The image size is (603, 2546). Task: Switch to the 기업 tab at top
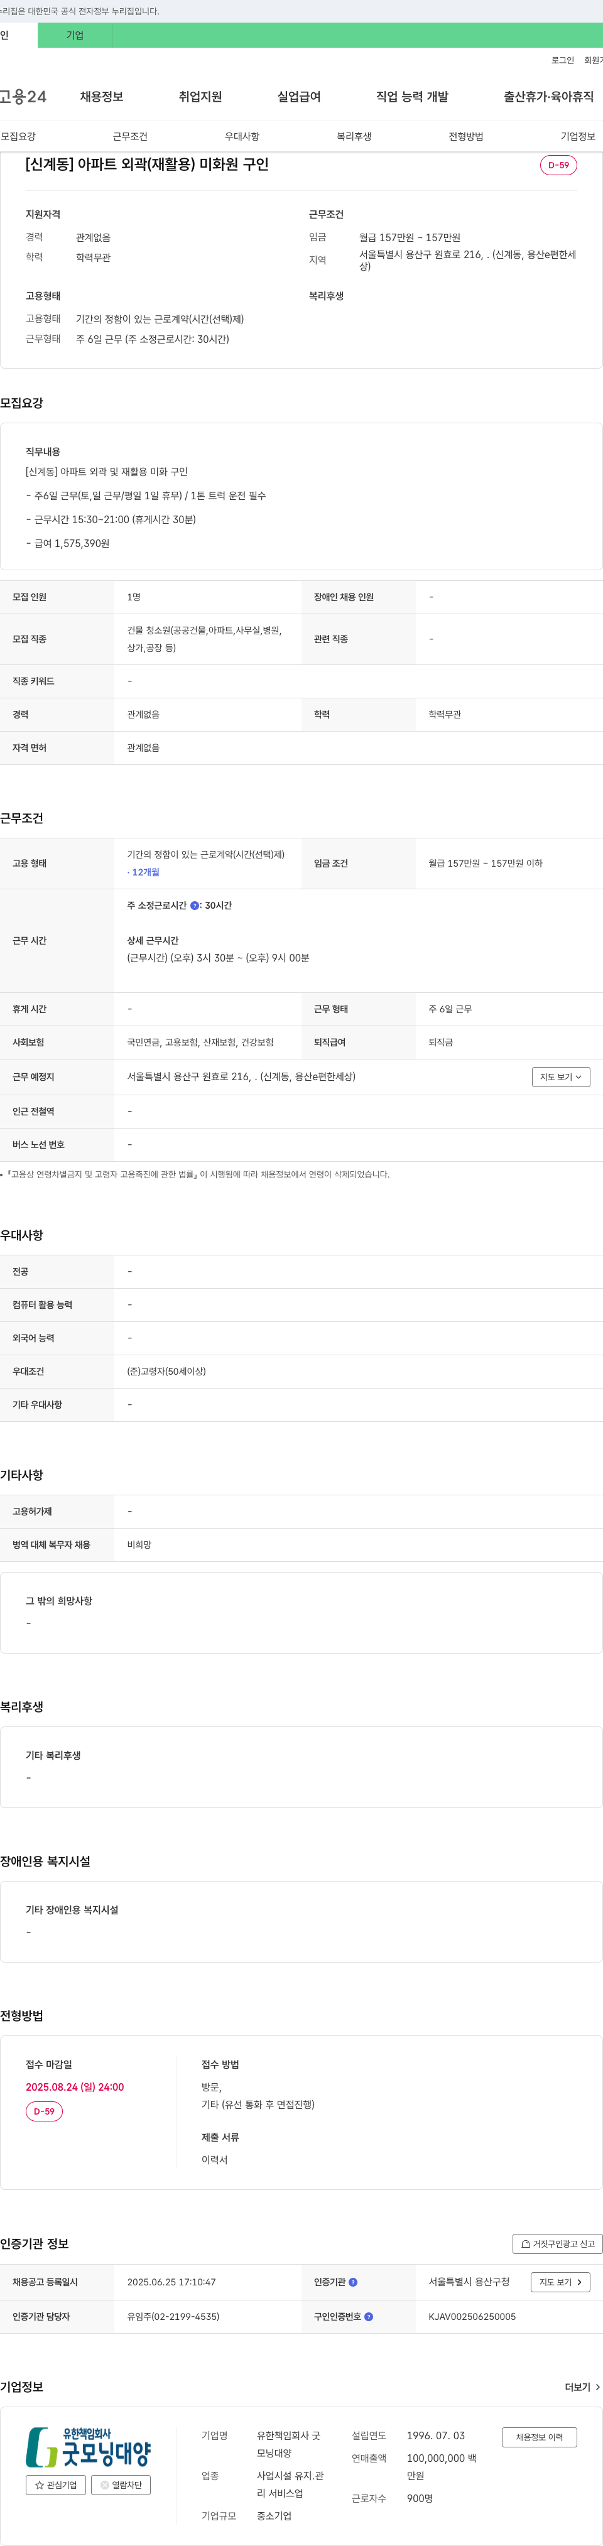click(75, 35)
